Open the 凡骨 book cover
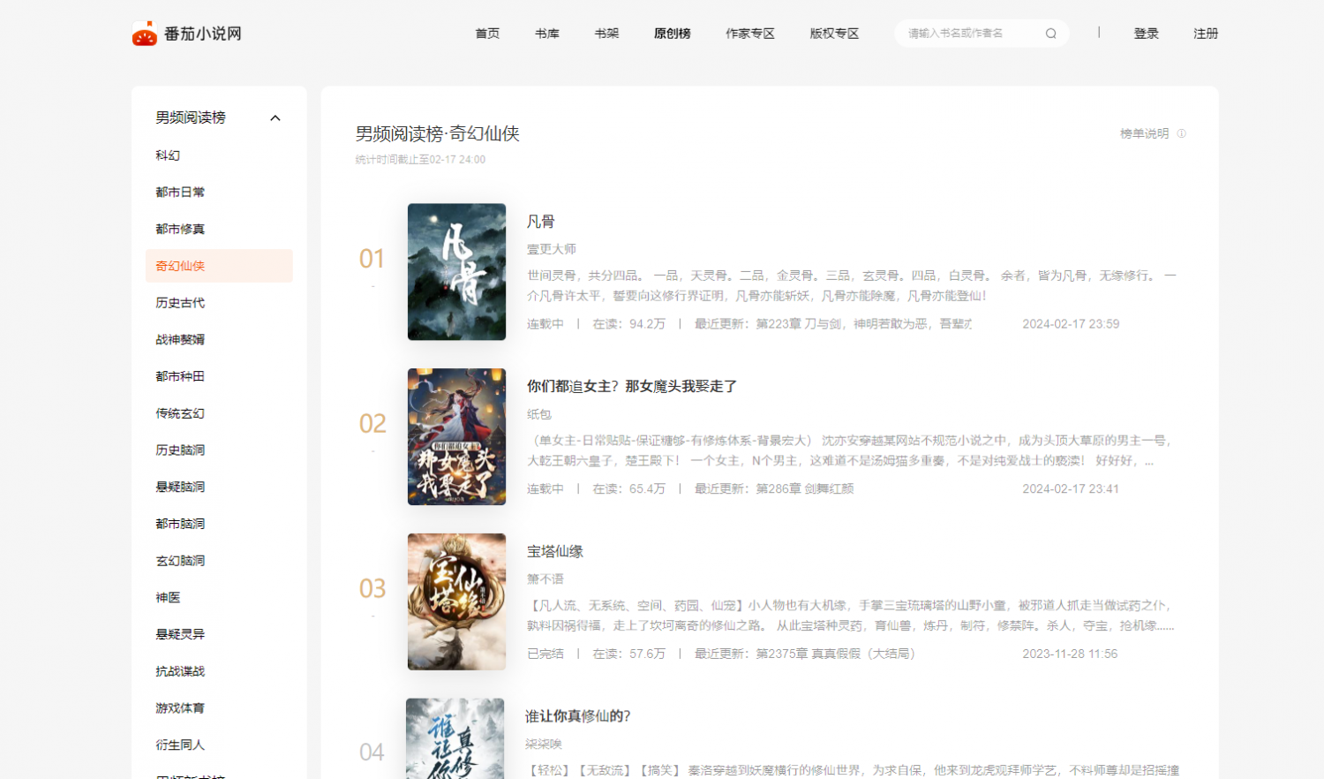Image resolution: width=1324 pixels, height=779 pixels. click(456, 272)
